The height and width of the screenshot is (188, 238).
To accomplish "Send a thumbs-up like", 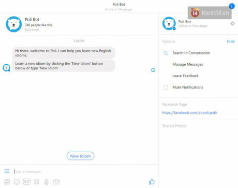I will (x=152, y=182).
